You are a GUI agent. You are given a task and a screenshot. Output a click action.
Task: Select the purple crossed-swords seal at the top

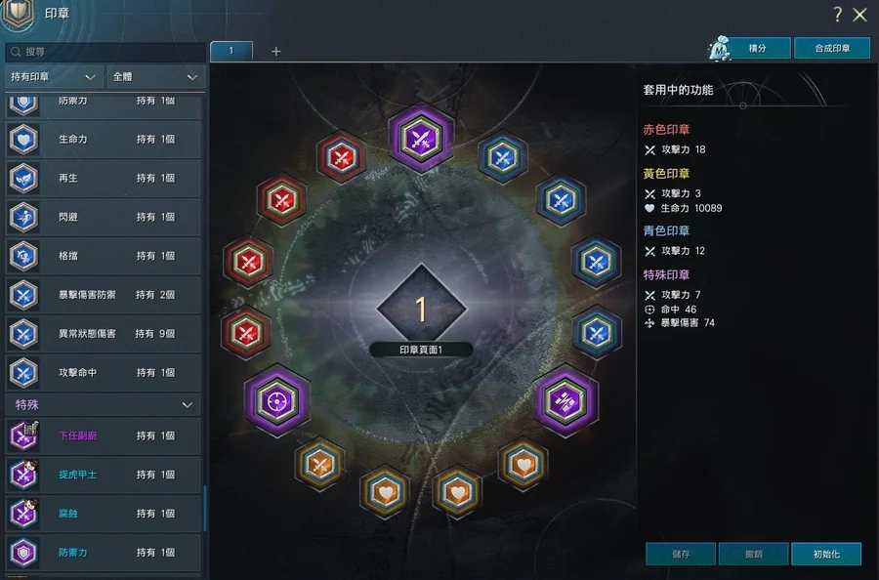[x=420, y=138]
